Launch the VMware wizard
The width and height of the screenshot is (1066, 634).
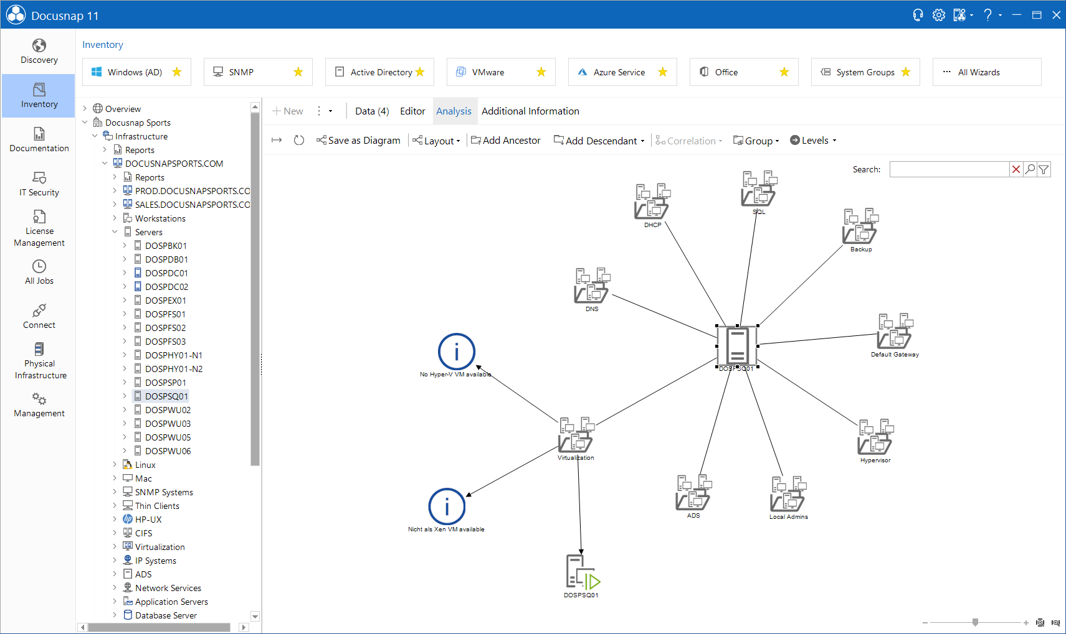501,72
